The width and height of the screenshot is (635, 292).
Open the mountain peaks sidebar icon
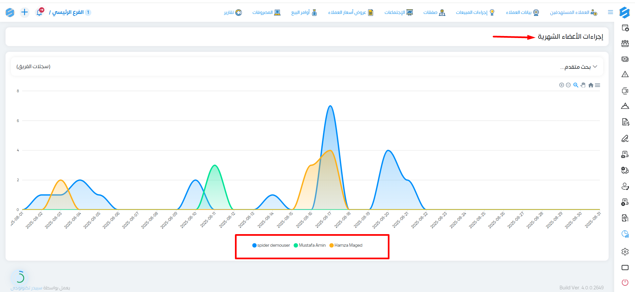point(625,106)
